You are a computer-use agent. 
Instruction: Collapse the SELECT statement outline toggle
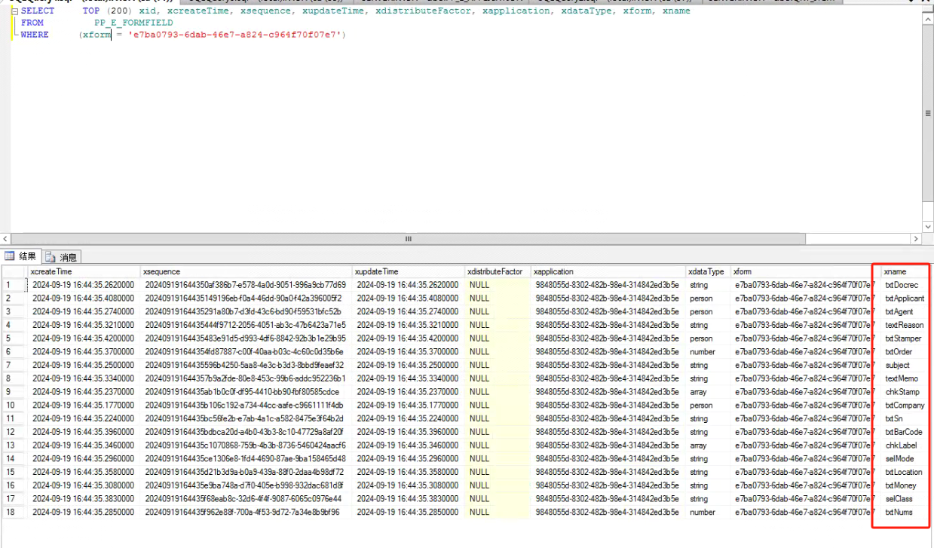click(14, 12)
